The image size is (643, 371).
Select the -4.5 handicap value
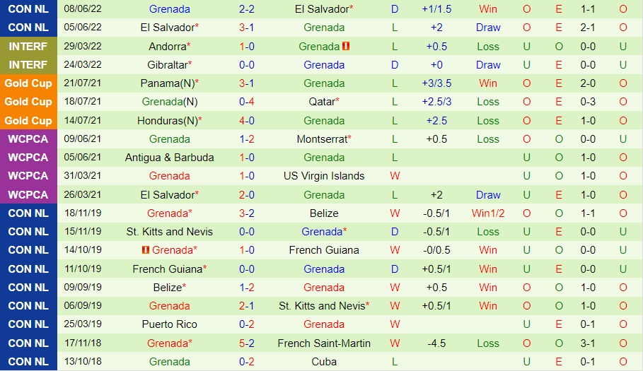(x=436, y=343)
